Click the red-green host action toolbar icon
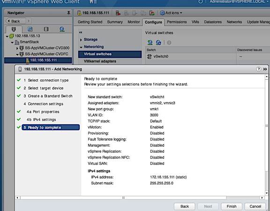Viewport: 270px width, 211px height. [152, 13]
